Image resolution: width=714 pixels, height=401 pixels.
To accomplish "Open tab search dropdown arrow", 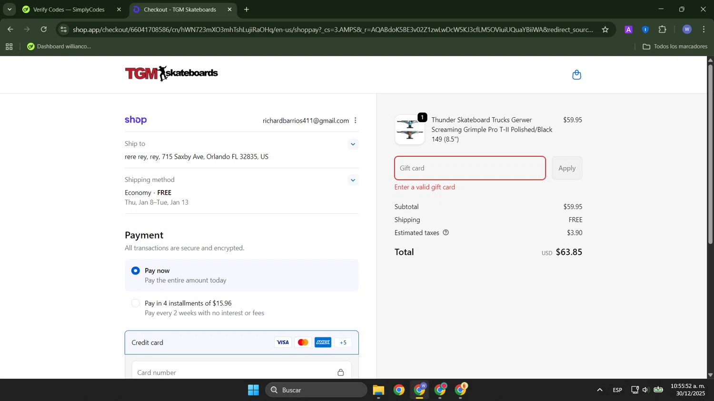I will click(x=9, y=10).
